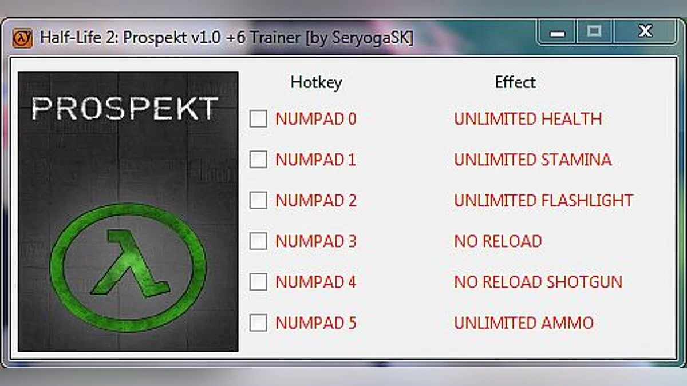Minimize the trainer window
The width and height of the screenshot is (687, 386).
click(x=558, y=32)
